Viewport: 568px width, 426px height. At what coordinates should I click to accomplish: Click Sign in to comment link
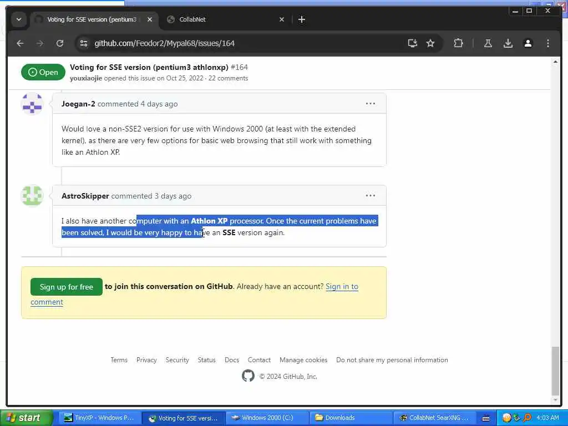pos(342,287)
